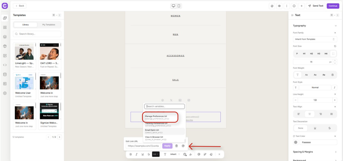Open the layers sidebar icon
The width and height of the screenshot is (343, 161).
(5, 37)
